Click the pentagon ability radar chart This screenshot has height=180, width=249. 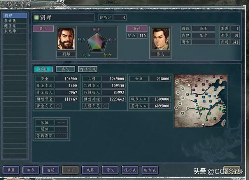(x=97, y=42)
